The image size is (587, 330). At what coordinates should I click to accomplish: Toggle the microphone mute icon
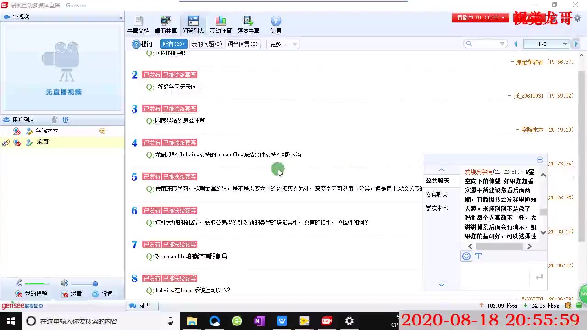18,283
